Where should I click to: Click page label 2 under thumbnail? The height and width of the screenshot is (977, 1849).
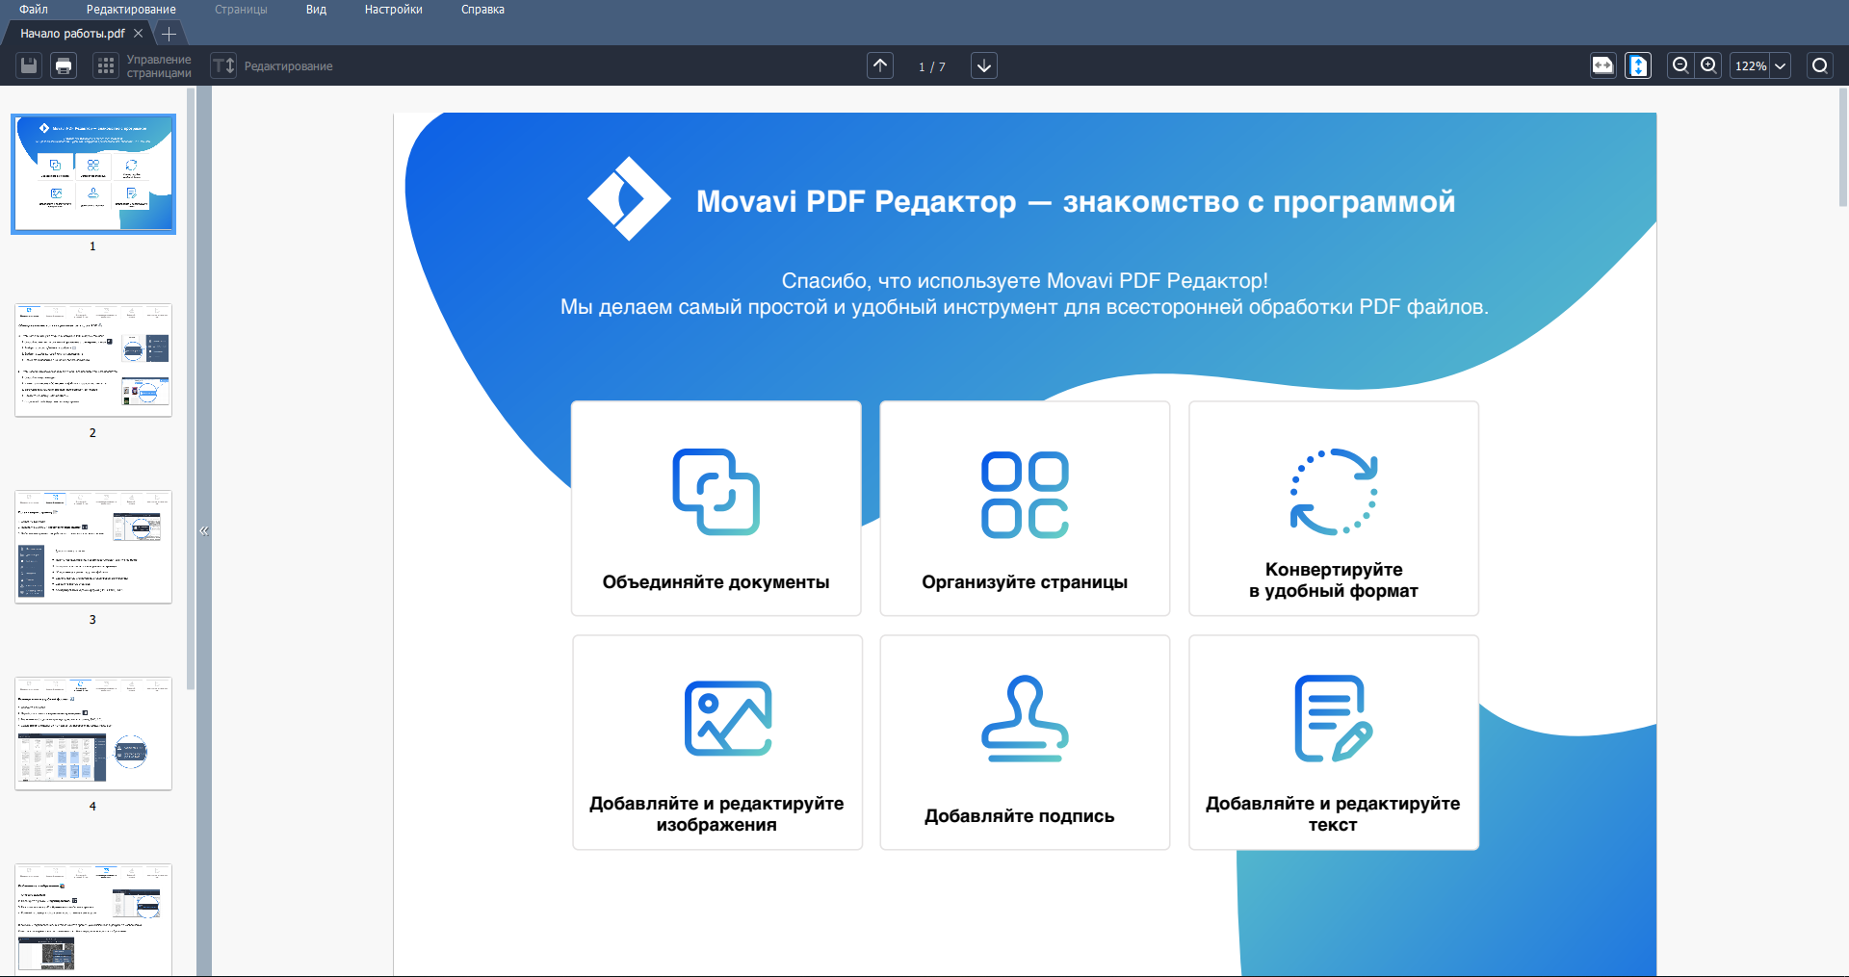point(92,433)
